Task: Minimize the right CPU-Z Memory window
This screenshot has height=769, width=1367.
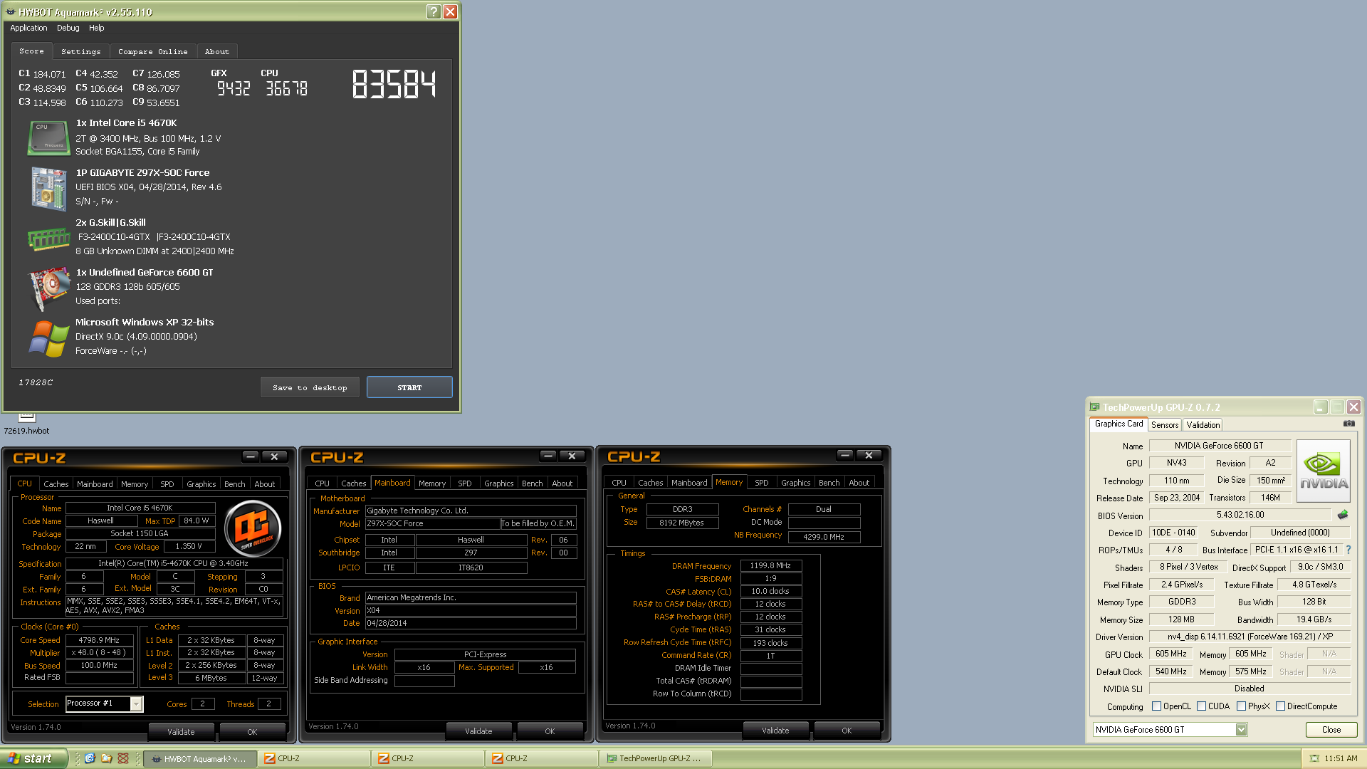Action: point(844,455)
